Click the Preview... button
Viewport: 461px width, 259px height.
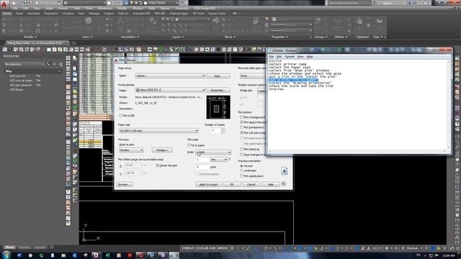coord(125,184)
